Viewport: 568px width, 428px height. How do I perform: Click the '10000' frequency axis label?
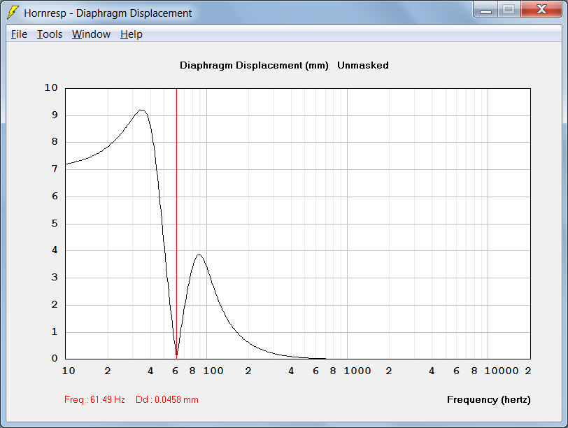[x=502, y=371]
